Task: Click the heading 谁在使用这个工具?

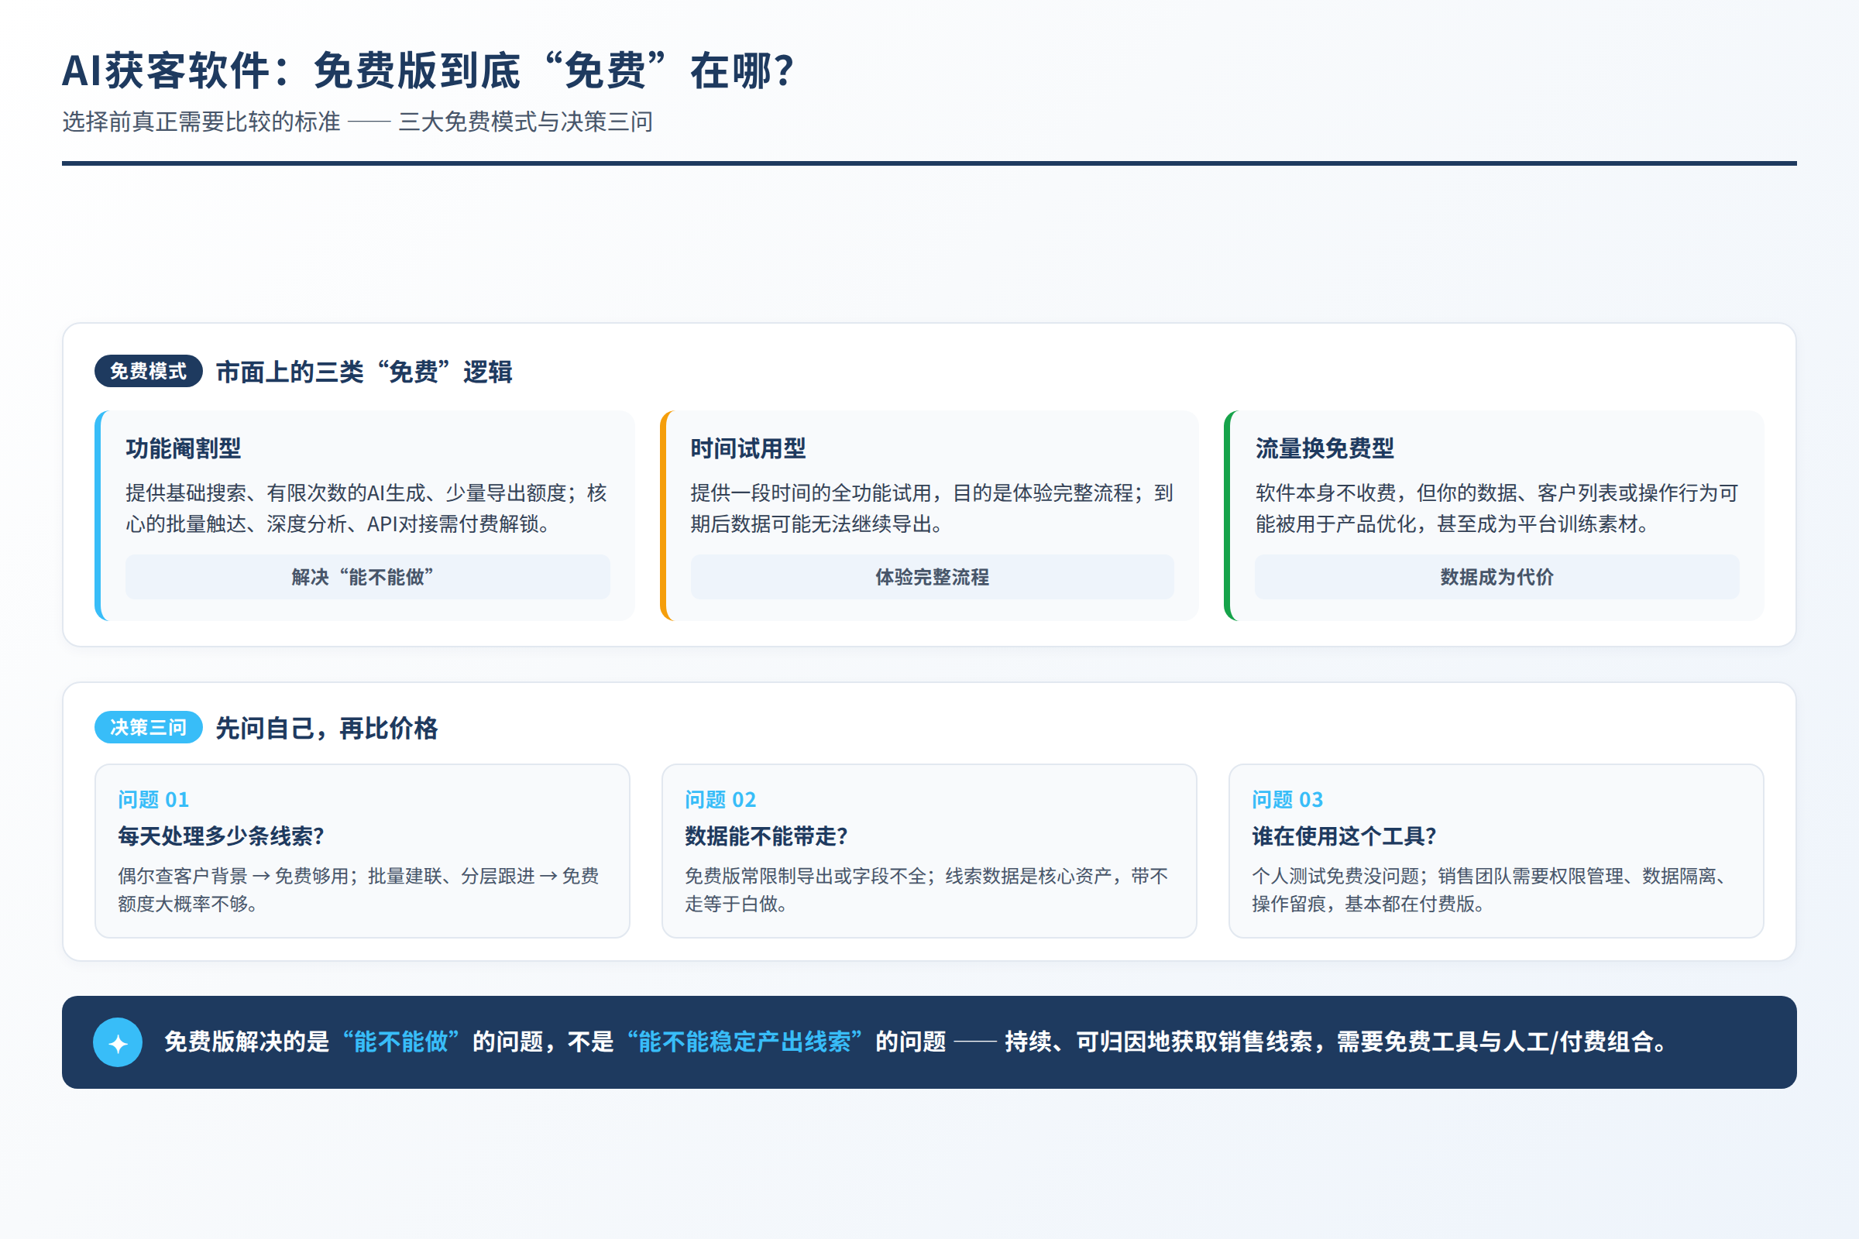Action: coord(1345,836)
